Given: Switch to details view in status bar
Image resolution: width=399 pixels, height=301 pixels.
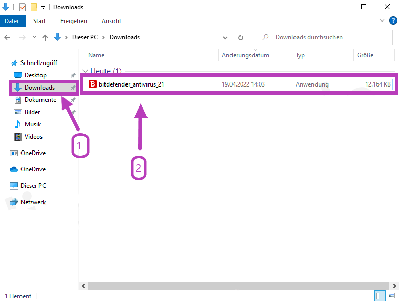Looking at the screenshot, I should pyautogui.click(x=380, y=296).
